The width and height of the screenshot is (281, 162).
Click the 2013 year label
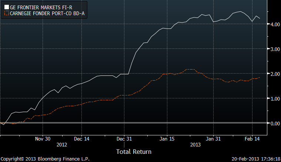pos(195,145)
